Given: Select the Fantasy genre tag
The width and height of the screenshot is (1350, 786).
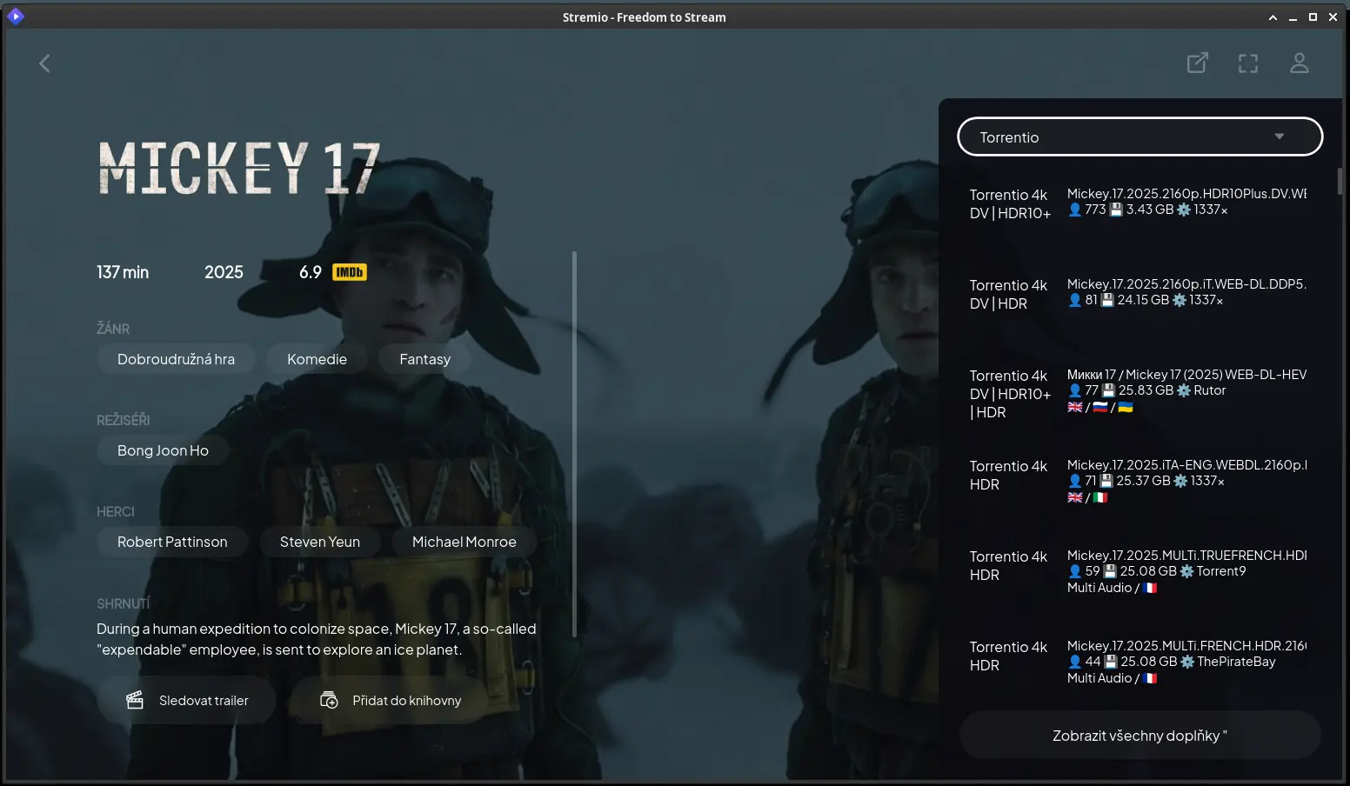Looking at the screenshot, I should tap(424, 359).
